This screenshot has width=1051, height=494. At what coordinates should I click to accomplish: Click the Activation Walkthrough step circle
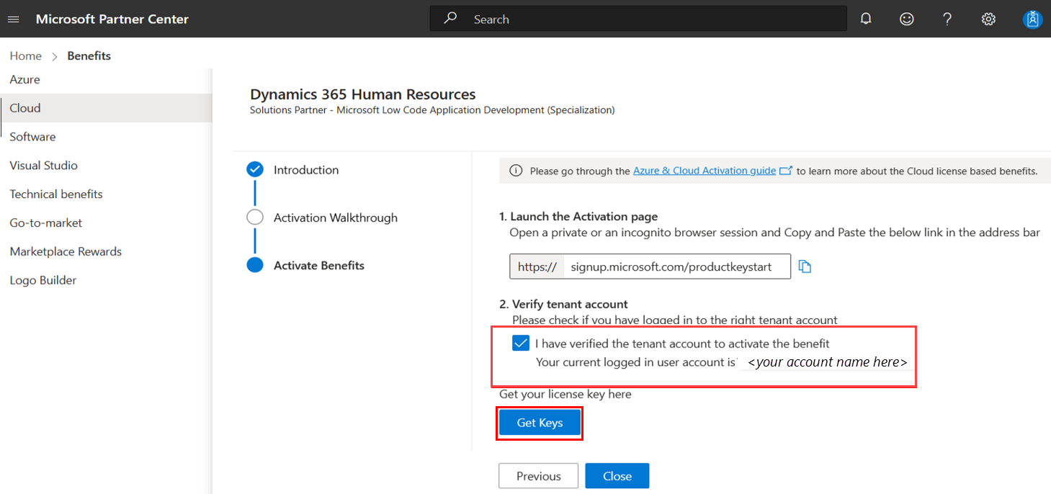click(255, 217)
